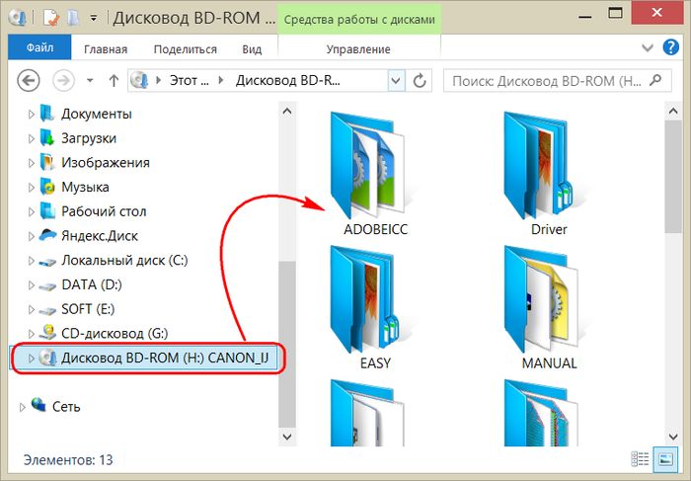This screenshot has width=691, height=481.
Task: Refresh the current folder view
Action: [420, 81]
